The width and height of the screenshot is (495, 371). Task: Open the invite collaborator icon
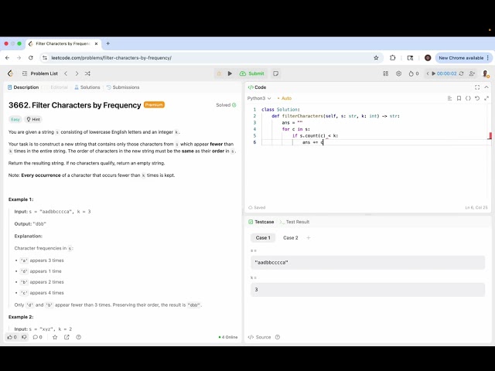point(472,73)
